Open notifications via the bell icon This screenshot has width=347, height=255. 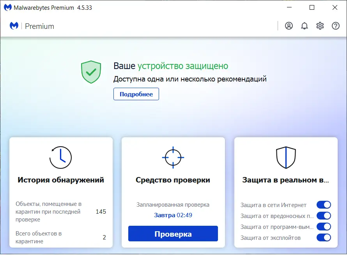pyautogui.click(x=305, y=26)
